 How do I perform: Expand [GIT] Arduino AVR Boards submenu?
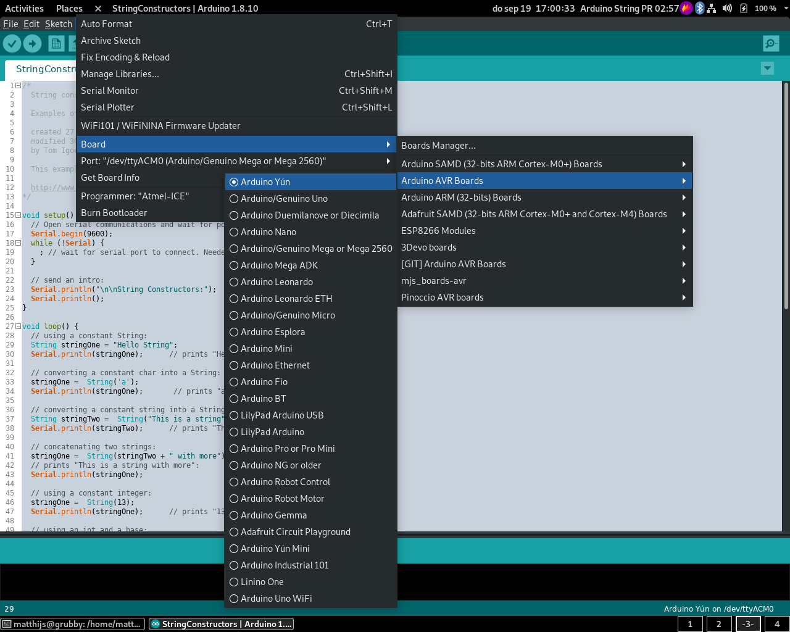(x=545, y=264)
